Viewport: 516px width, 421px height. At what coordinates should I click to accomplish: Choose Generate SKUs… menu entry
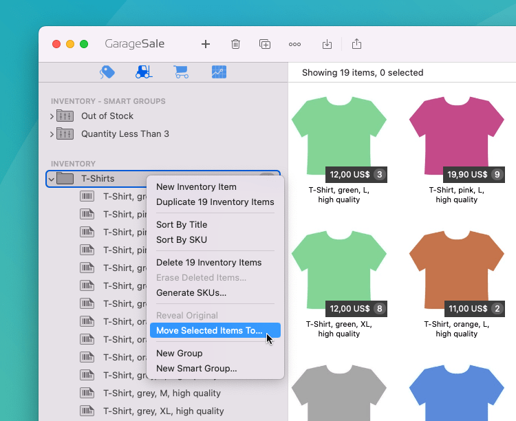coord(215,293)
